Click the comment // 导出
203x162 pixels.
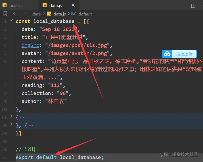pyautogui.click(x=25, y=149)
